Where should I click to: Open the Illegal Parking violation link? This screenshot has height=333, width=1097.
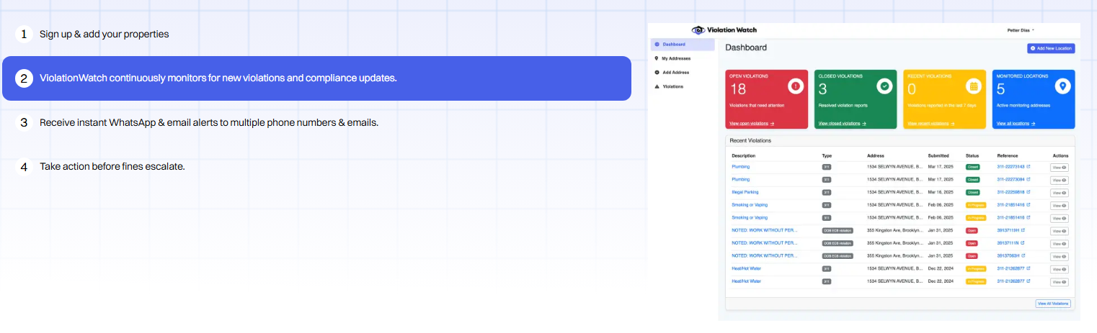745,192
